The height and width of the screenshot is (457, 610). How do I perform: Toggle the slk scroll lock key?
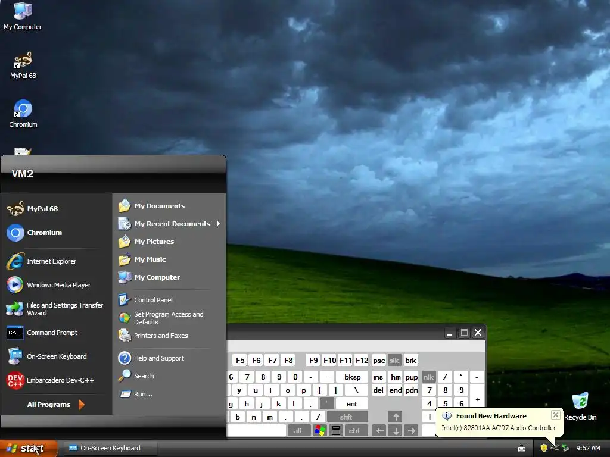pos(394,361)
